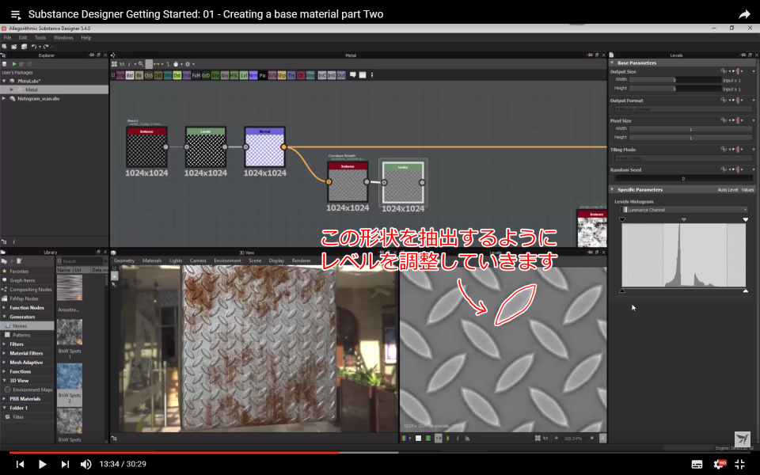
Task: Expand the Material Filters category
Action: coord(5,353)
